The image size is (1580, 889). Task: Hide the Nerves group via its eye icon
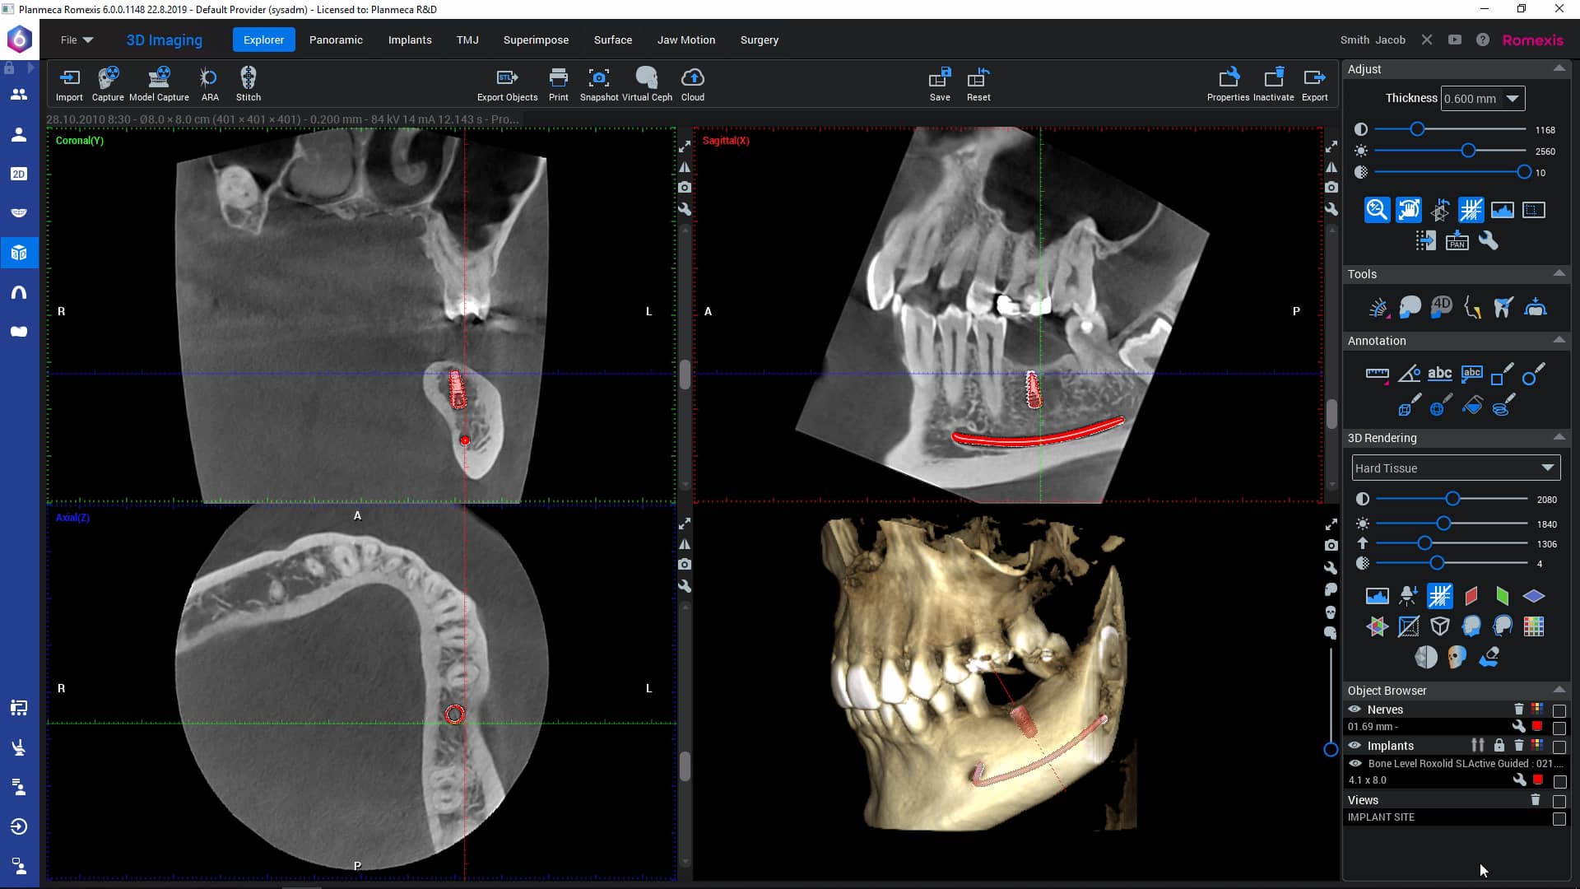(x=1355, y=709)
